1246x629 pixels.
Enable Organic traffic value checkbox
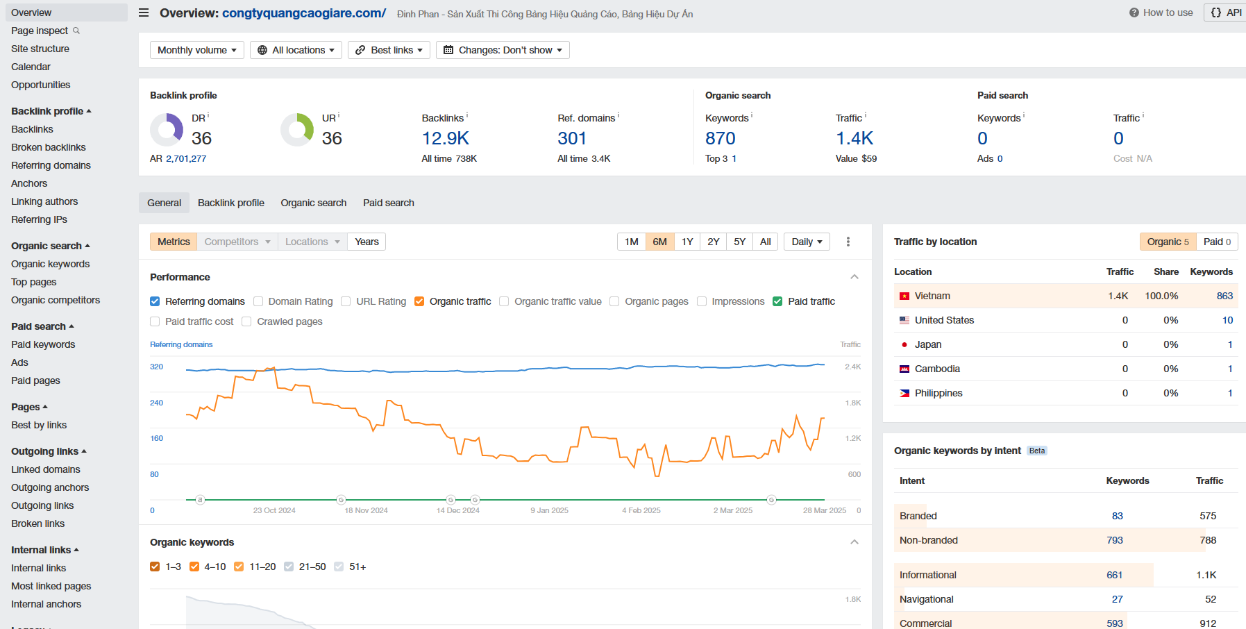pos(504,301)
